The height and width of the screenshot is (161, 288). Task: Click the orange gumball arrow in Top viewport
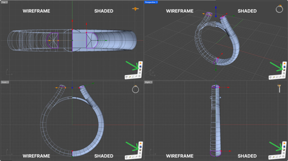[x=49, y=40]
